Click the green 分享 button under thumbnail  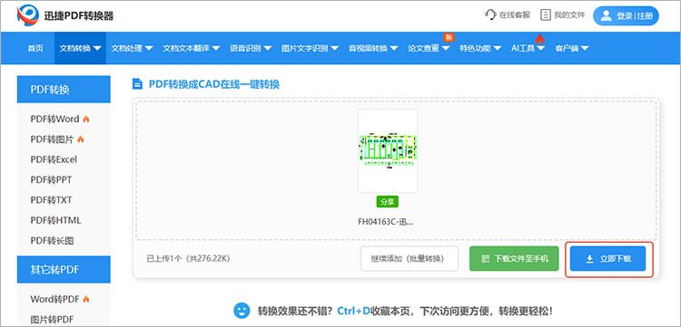point(388,202)
